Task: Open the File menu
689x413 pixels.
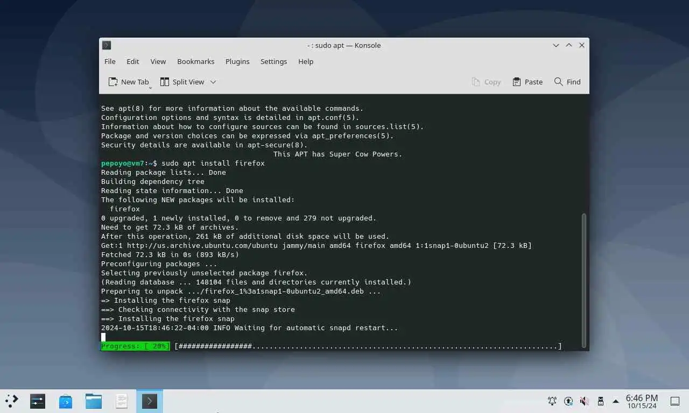Action: [110, 61]
